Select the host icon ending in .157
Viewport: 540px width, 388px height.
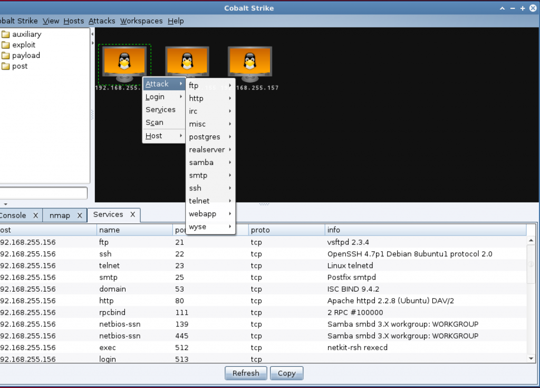[x=249, y=63]
